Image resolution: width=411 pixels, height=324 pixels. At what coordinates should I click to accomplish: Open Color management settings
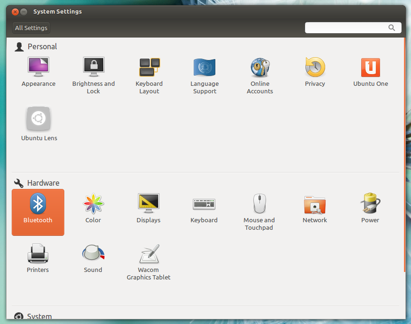pos(93,204)
